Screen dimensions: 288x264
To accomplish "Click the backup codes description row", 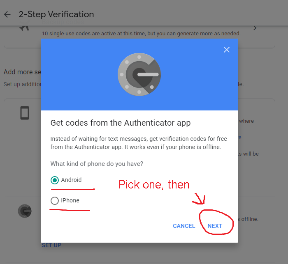I will tap(141, 34).
